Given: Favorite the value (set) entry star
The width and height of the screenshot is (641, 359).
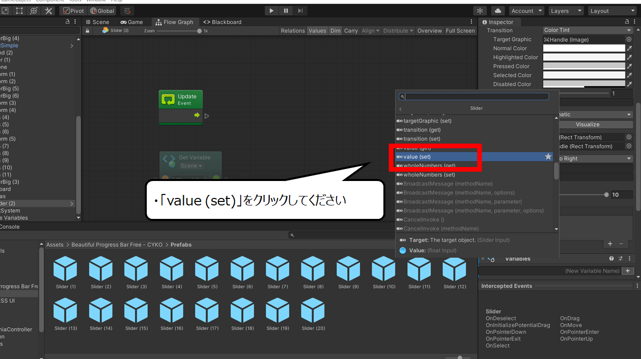Looking at the screenshot, I should [548, 157].
